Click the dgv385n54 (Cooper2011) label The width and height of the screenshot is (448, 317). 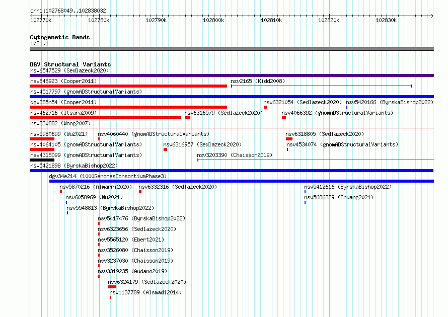[63, 102]
